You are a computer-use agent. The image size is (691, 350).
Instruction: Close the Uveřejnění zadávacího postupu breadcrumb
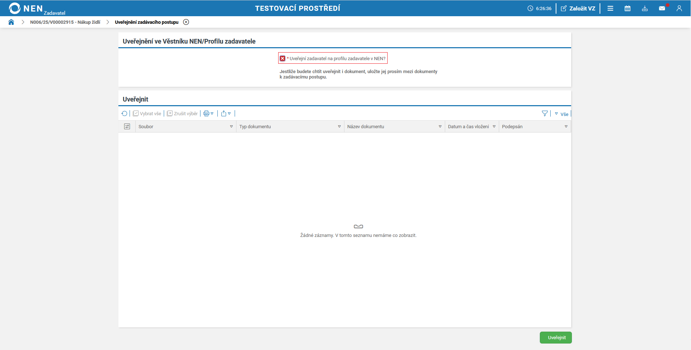(186, 22)
